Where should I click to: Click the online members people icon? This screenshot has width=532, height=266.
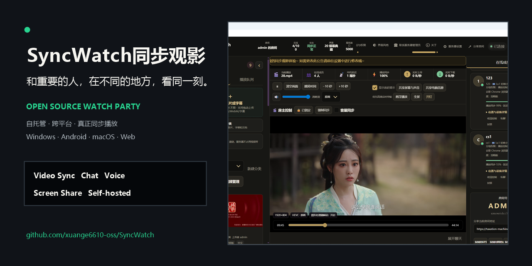click(x=309, y=75)
